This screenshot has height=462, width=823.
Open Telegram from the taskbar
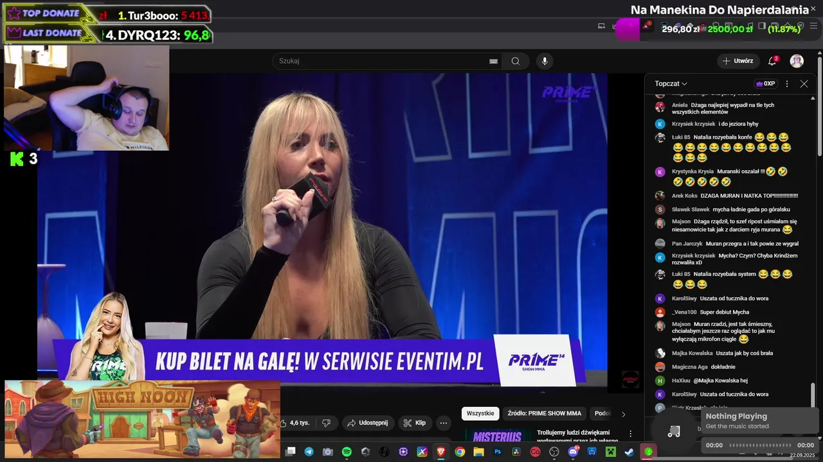point(309,452)
